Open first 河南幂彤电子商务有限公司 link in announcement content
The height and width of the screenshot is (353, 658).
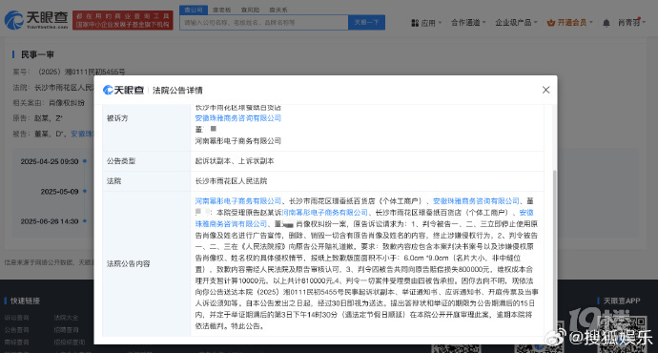point(238,201)
